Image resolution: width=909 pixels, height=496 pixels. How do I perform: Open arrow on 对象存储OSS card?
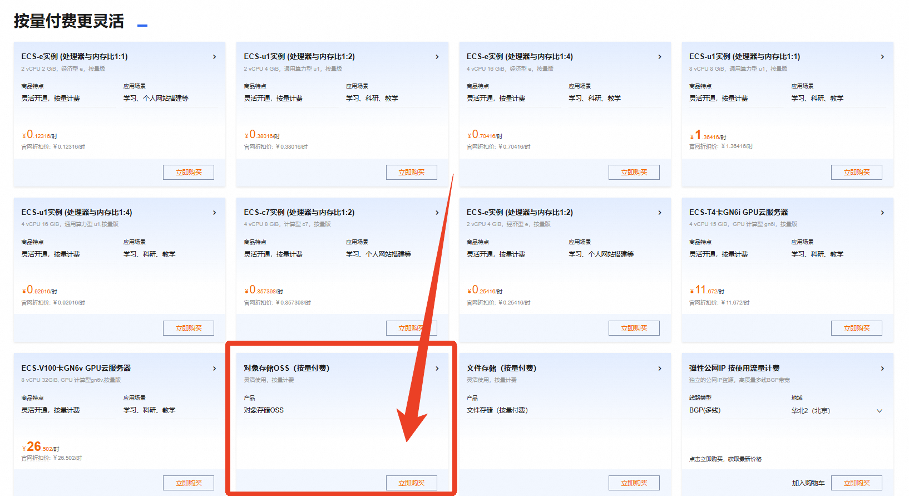tap(437, 369)
